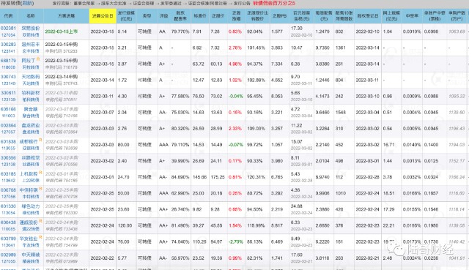Click the R marker icon in the 601838 row
The height and width of the screenshot is (270, 469).
[x=40, y=140]
